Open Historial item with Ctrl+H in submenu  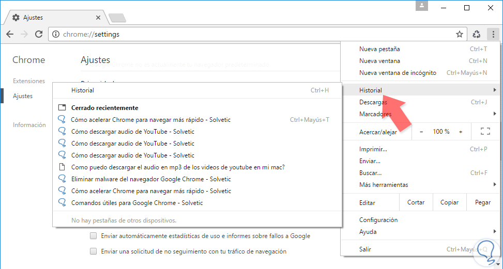coord(197,90)
